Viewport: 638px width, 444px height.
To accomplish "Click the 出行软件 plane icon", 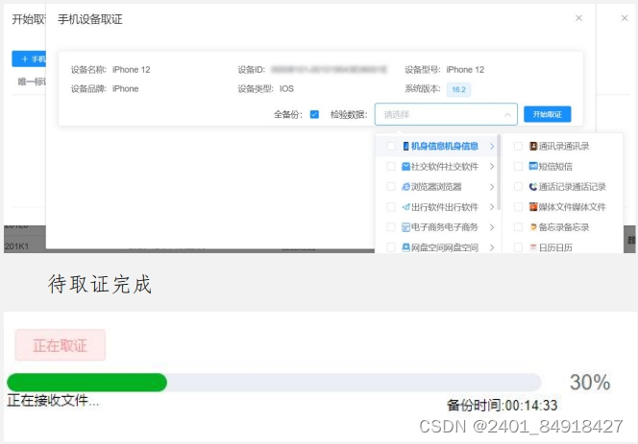I will [x=405, y=207].
